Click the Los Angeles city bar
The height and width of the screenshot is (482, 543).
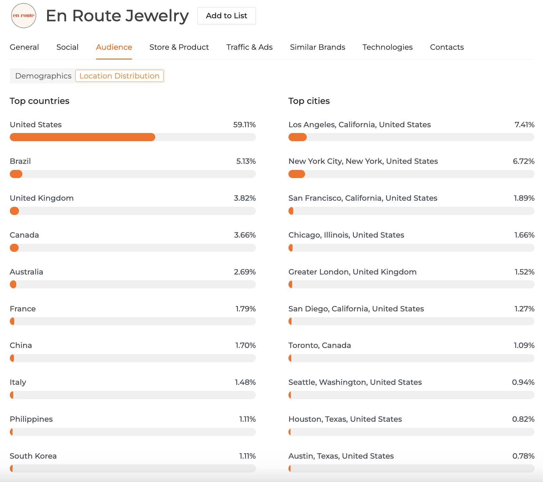[x=411, y=137]
